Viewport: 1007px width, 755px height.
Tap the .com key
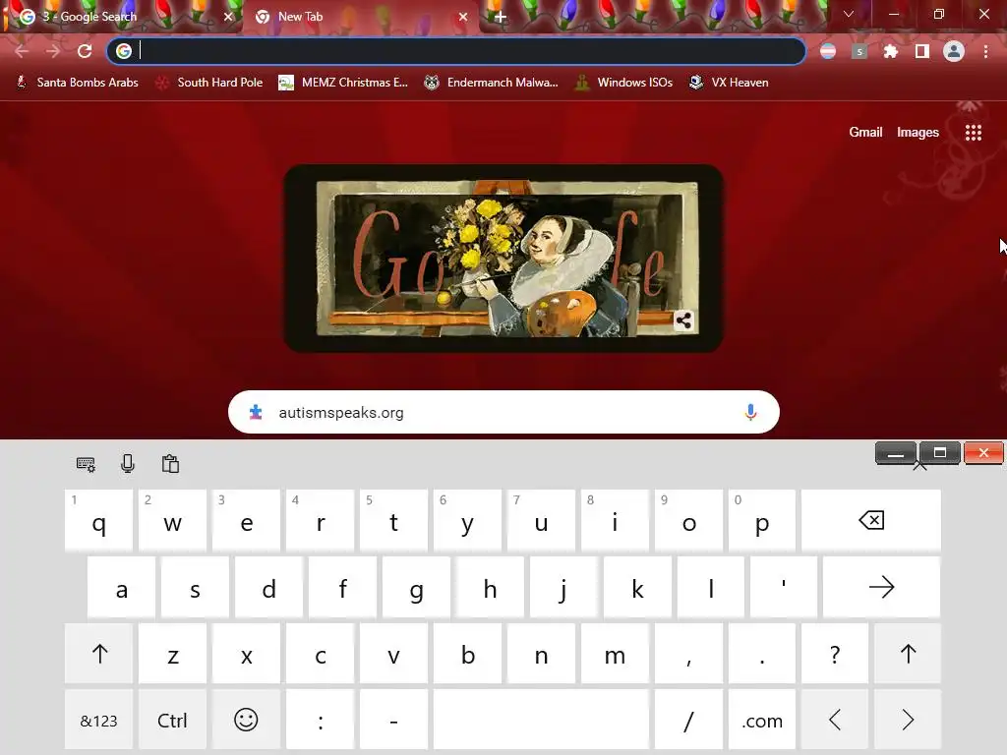(x=762, y=720)
